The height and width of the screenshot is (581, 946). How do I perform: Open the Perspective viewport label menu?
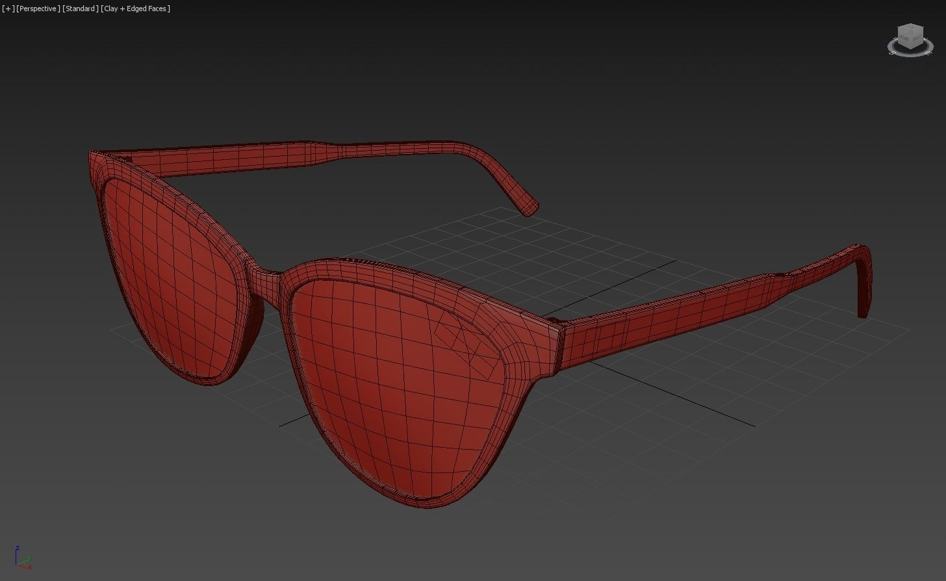pos(38,8)
